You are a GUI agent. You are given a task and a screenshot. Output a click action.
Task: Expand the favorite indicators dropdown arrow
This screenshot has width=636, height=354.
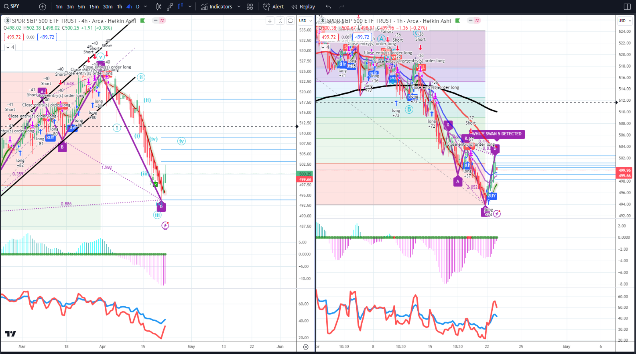[239, 7]
